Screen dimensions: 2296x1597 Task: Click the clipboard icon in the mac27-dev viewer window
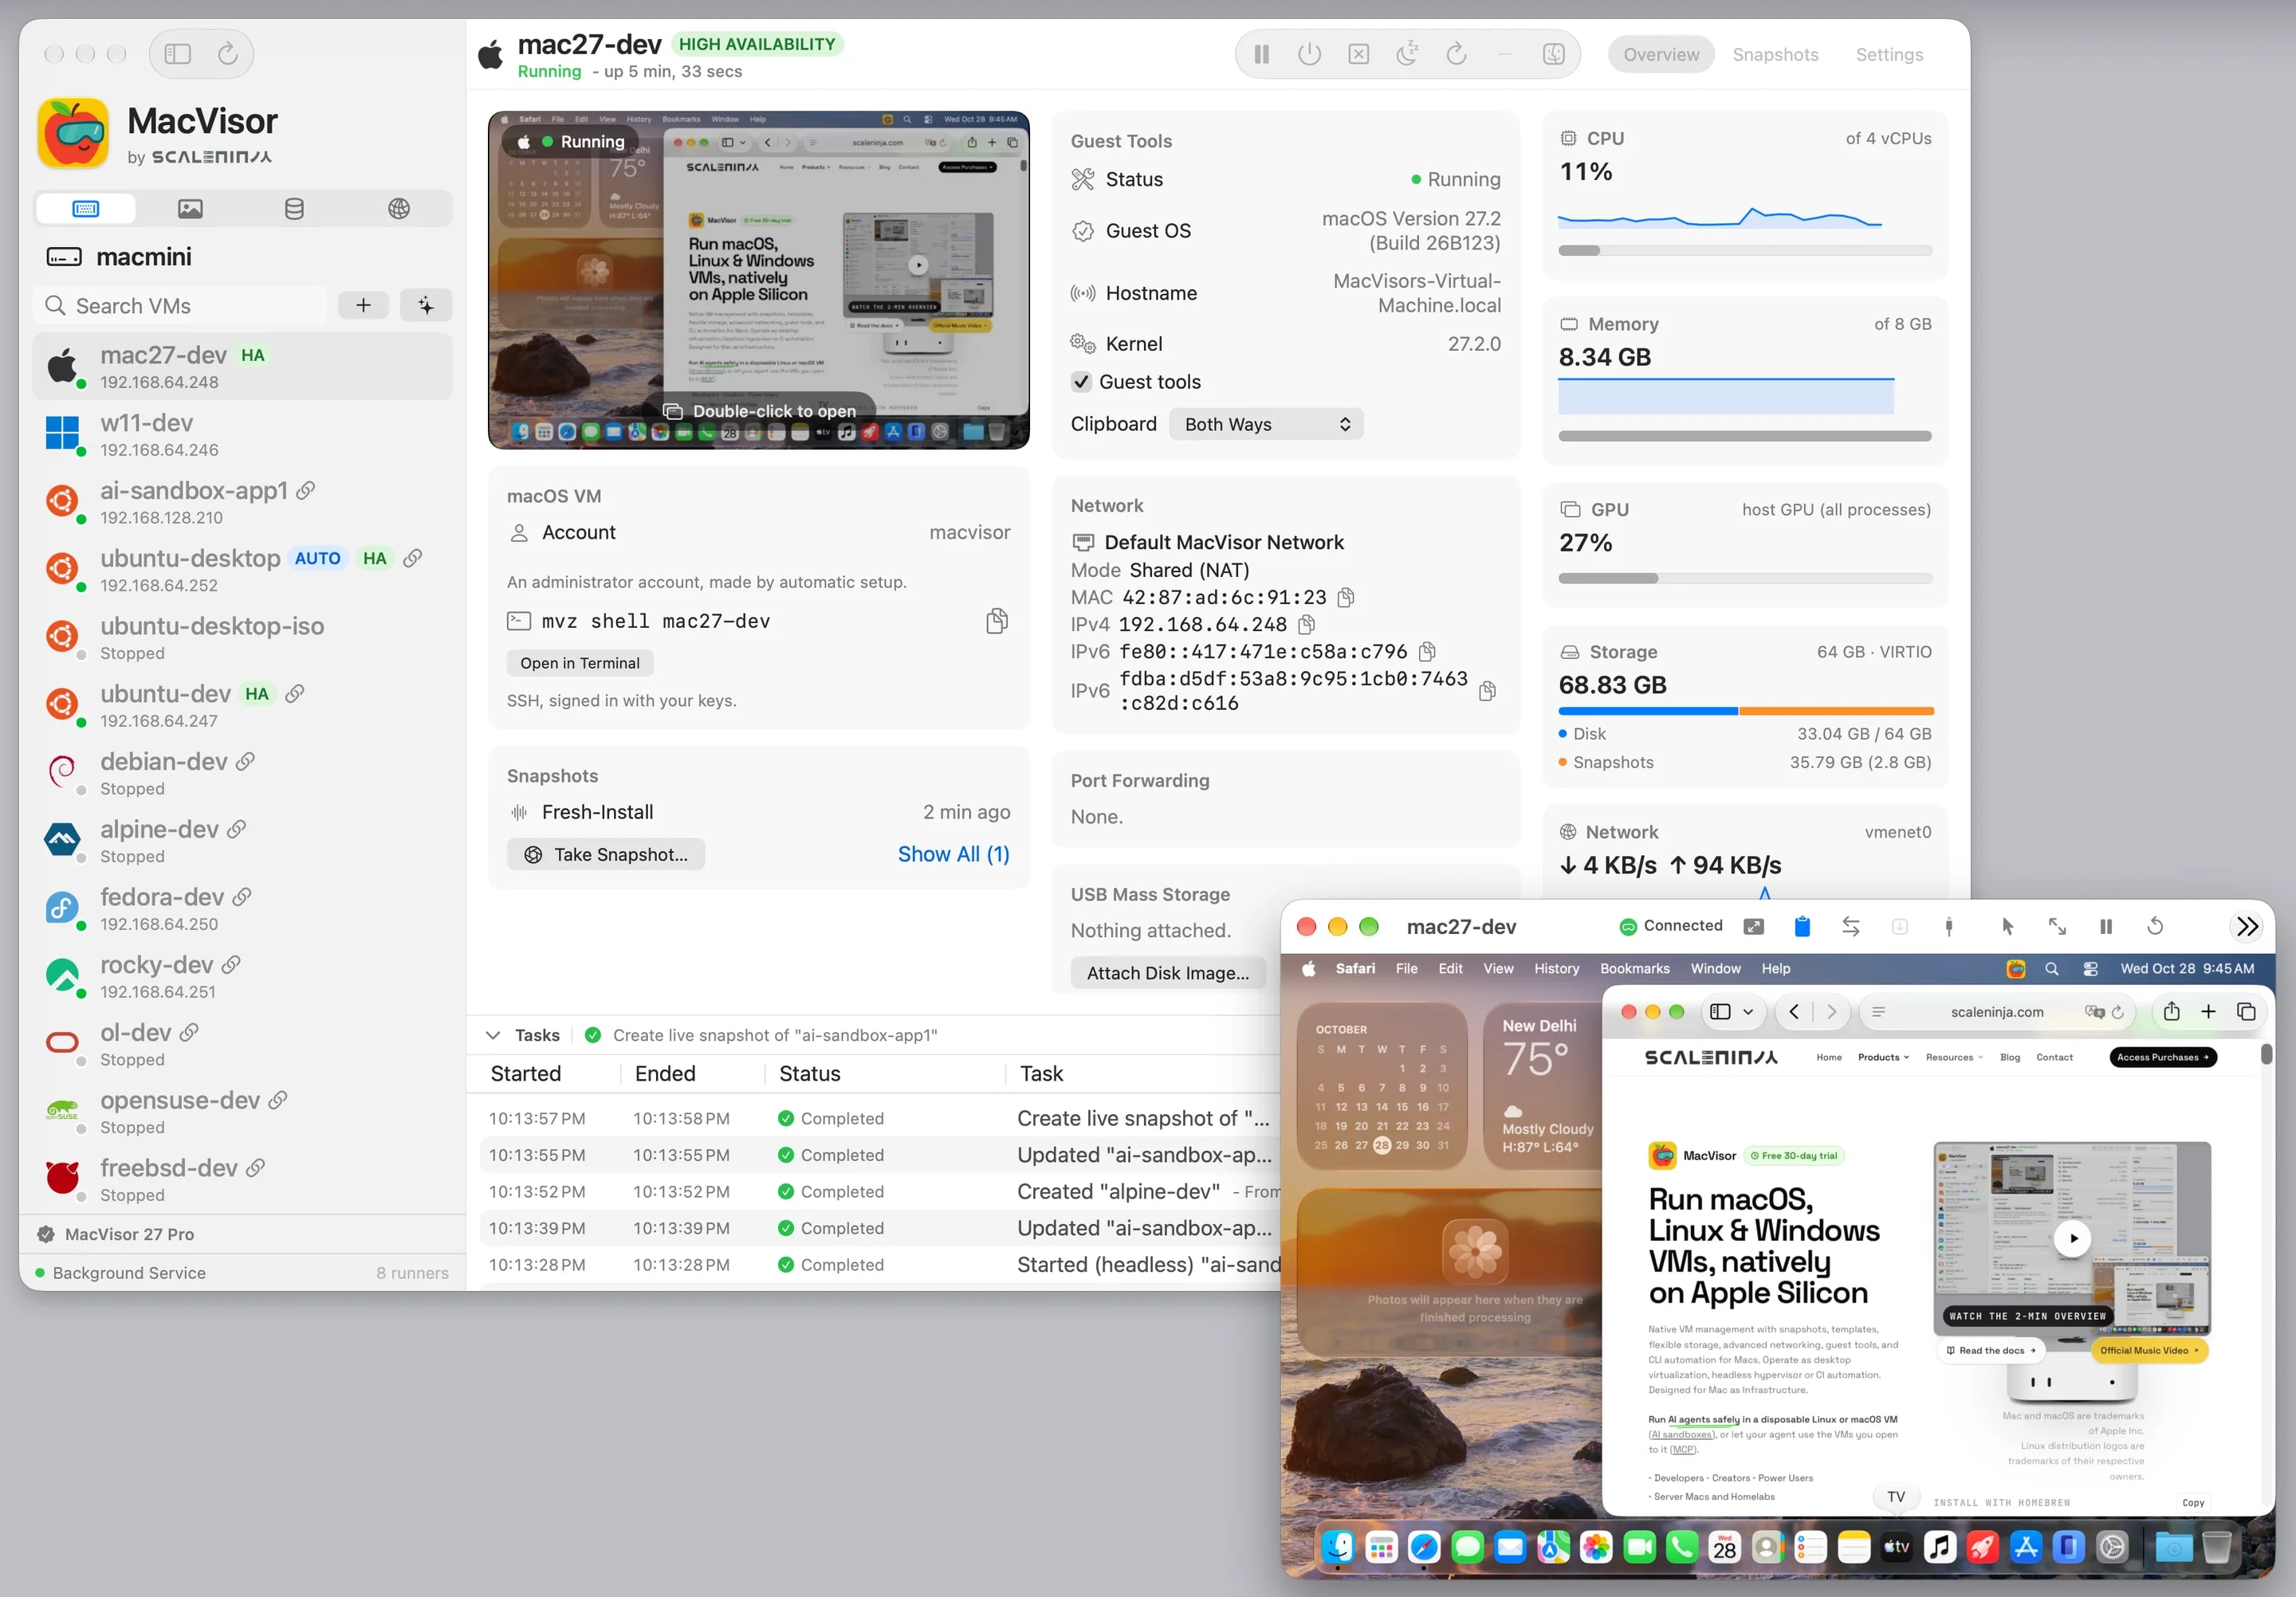tap(1802, 927)
